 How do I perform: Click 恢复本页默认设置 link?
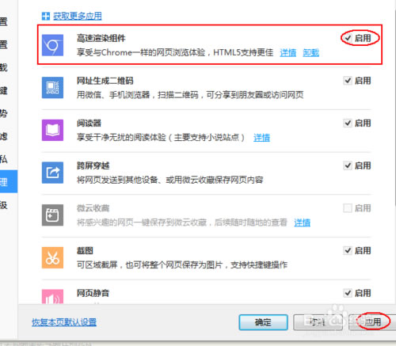64,322
